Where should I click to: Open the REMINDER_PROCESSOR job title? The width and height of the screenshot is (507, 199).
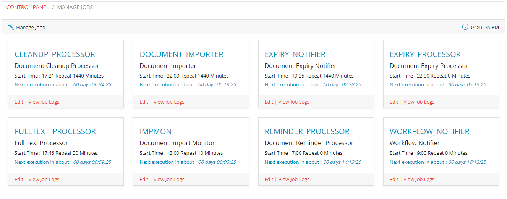[307, 131]
